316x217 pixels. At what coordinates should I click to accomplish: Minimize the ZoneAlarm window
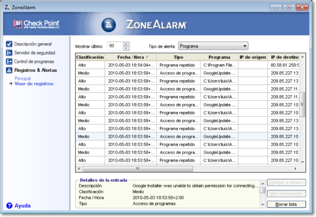coord(276,7)
